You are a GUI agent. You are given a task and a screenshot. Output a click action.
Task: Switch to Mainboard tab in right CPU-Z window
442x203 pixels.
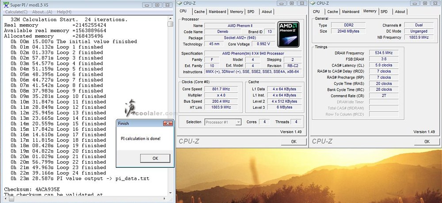click(351, 12)
